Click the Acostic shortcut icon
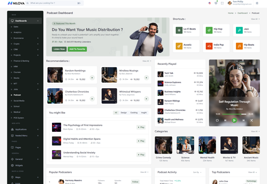The image size is (267, 184). (179, 46)
